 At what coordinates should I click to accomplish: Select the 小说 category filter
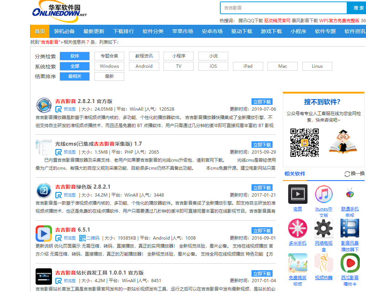coord(213,56)
